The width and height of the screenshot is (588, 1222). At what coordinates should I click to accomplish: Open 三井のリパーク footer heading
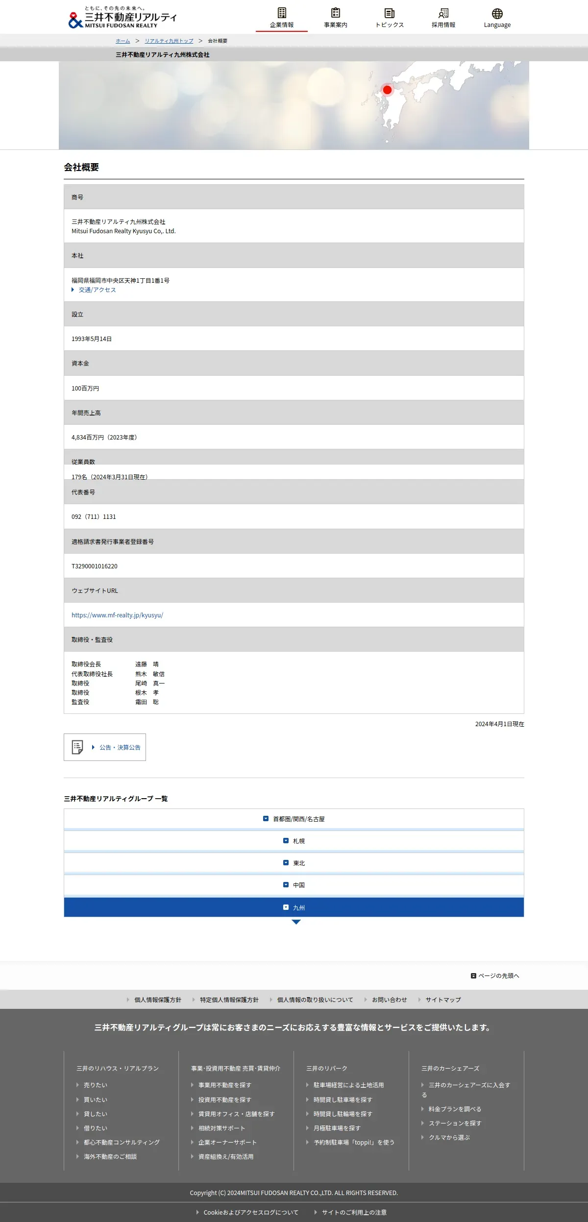click(x=327, y=1068)
